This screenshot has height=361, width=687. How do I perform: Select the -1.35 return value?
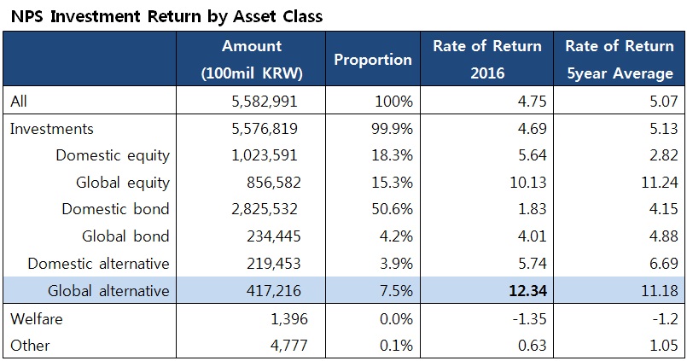[x=529, y=318]
